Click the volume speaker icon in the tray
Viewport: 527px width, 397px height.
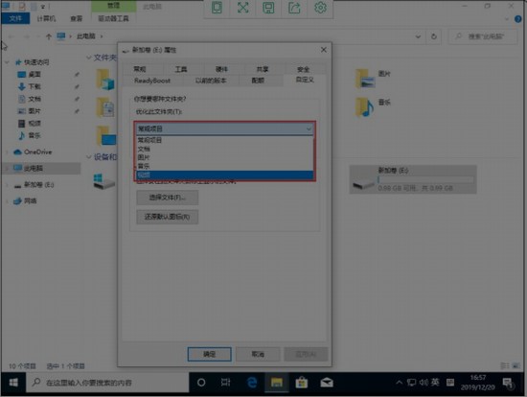coord(424,383)
